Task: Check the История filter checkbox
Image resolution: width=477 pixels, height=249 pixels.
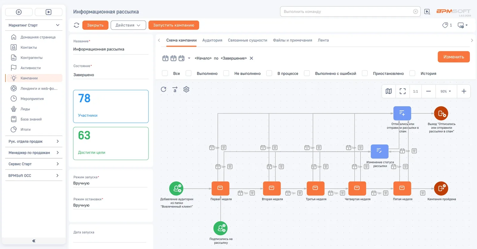Action: 412,73
